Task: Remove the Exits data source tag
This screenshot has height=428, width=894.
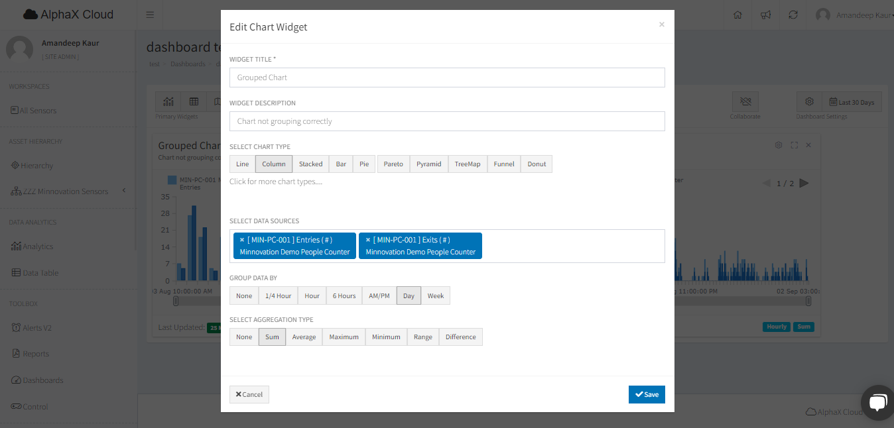Action: [x=368, y=240]
